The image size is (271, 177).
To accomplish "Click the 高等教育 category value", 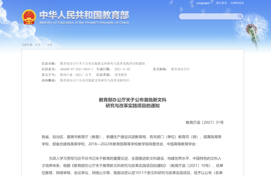I will [120, 75].
